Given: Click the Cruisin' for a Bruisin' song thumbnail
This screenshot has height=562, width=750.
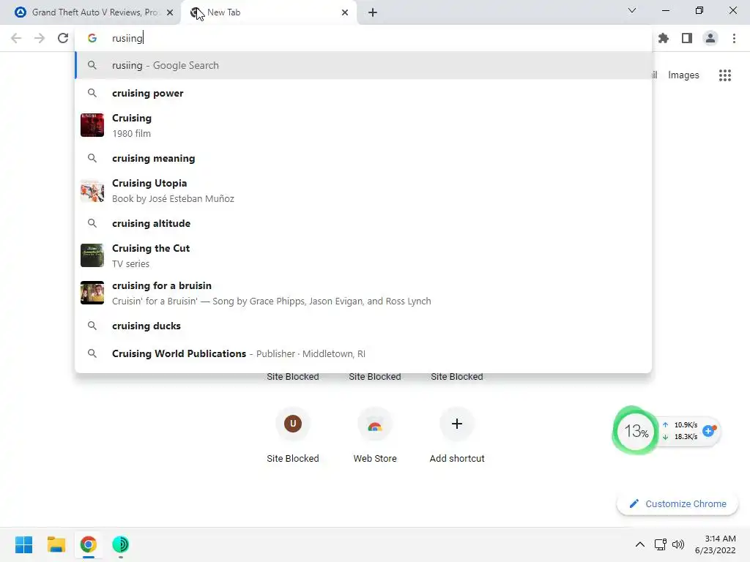Looking at the screenshot, I should [x=92, y=293].
